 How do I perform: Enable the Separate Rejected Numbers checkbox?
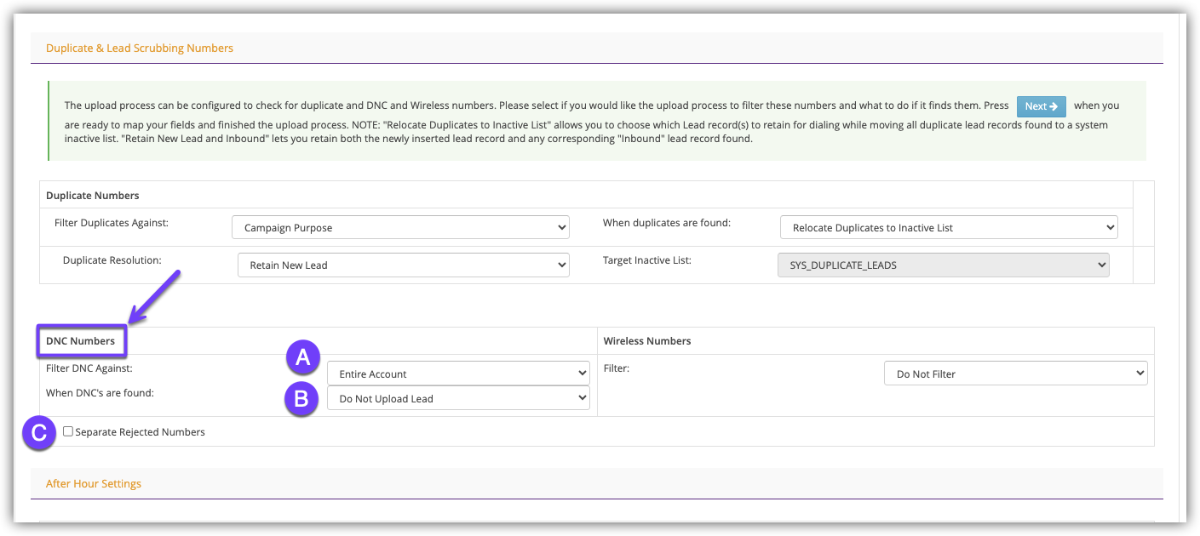(x=68, y=431)
